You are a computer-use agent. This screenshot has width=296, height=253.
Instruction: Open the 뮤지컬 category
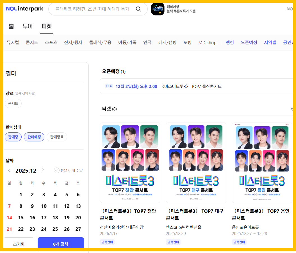(x=13, y=42)
